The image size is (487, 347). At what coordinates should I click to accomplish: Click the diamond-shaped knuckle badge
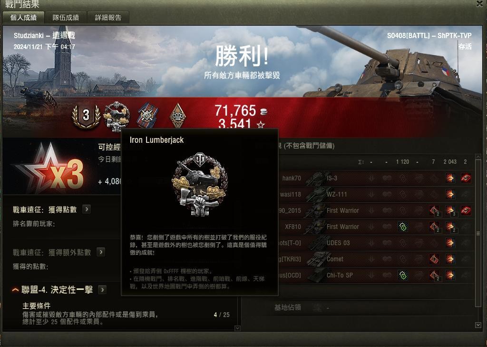tap(178, 116)
